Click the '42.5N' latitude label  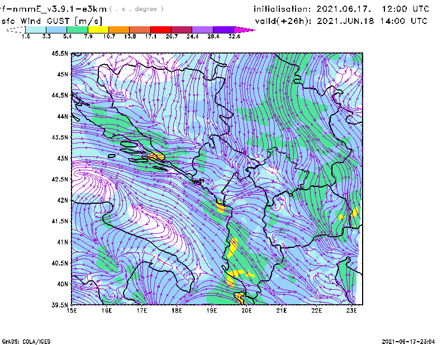60,179
